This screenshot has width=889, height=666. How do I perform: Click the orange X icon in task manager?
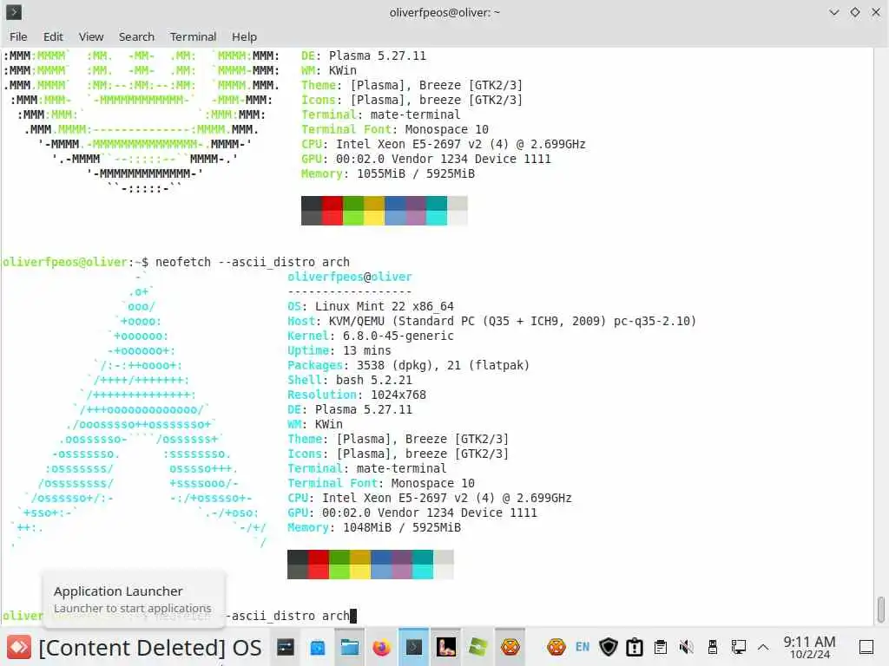point(510,647)
